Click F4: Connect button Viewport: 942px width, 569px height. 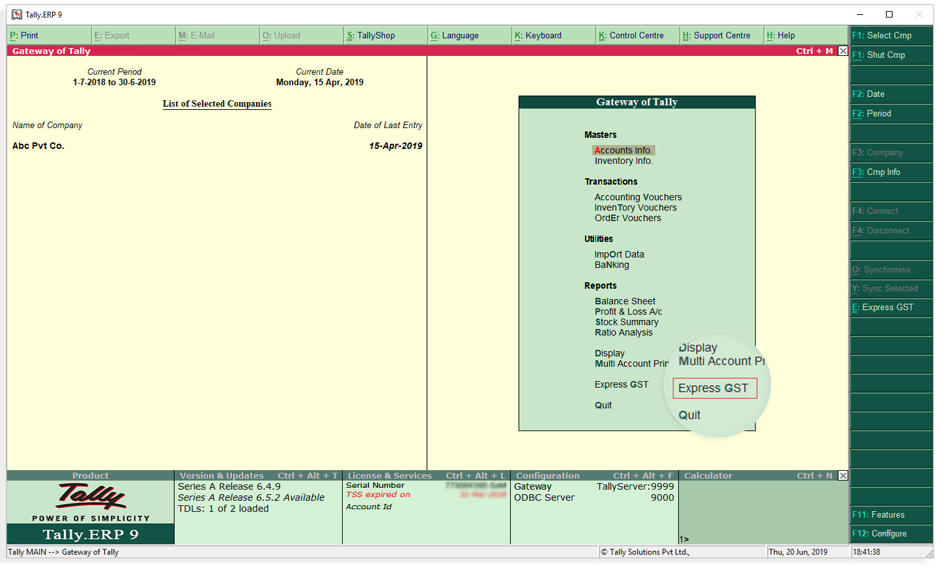891,211
